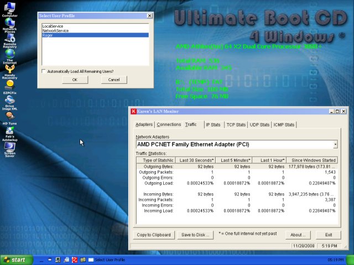The width and height of the screenshot is (354, 265).
Task: Click the red K icon in Karen's LAN Monitor title bar
Action: point(134,112)
